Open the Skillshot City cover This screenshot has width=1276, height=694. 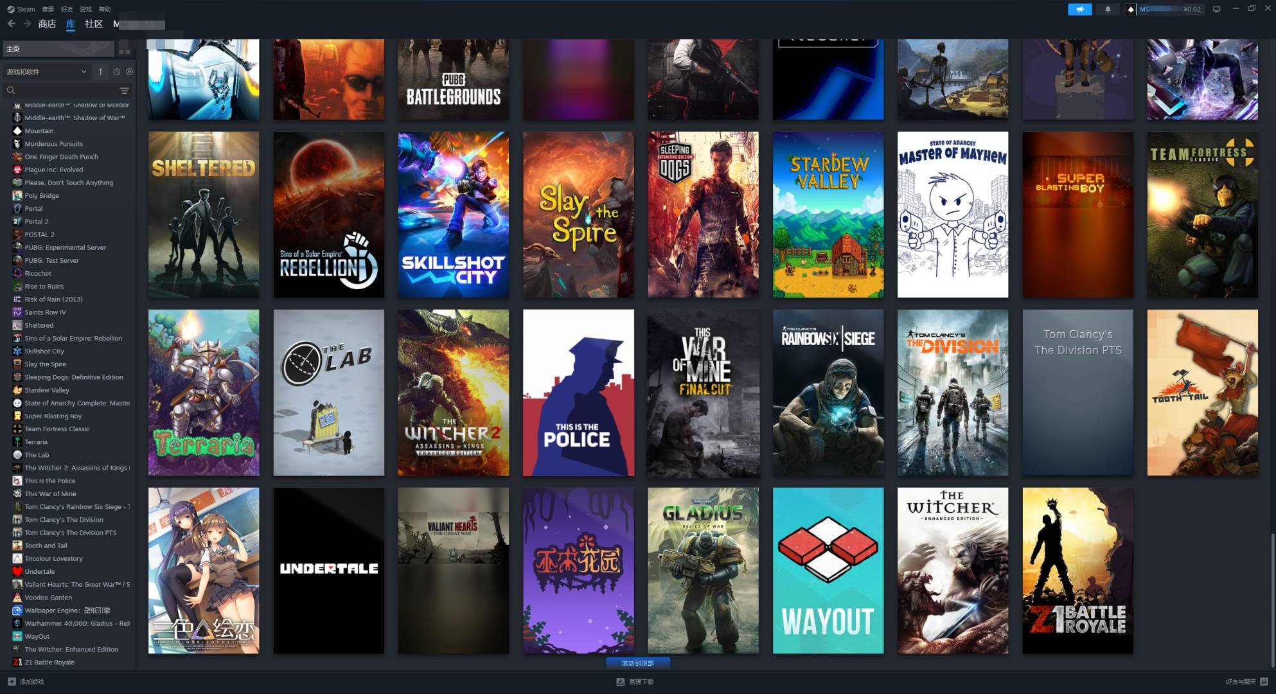point(454,215)
